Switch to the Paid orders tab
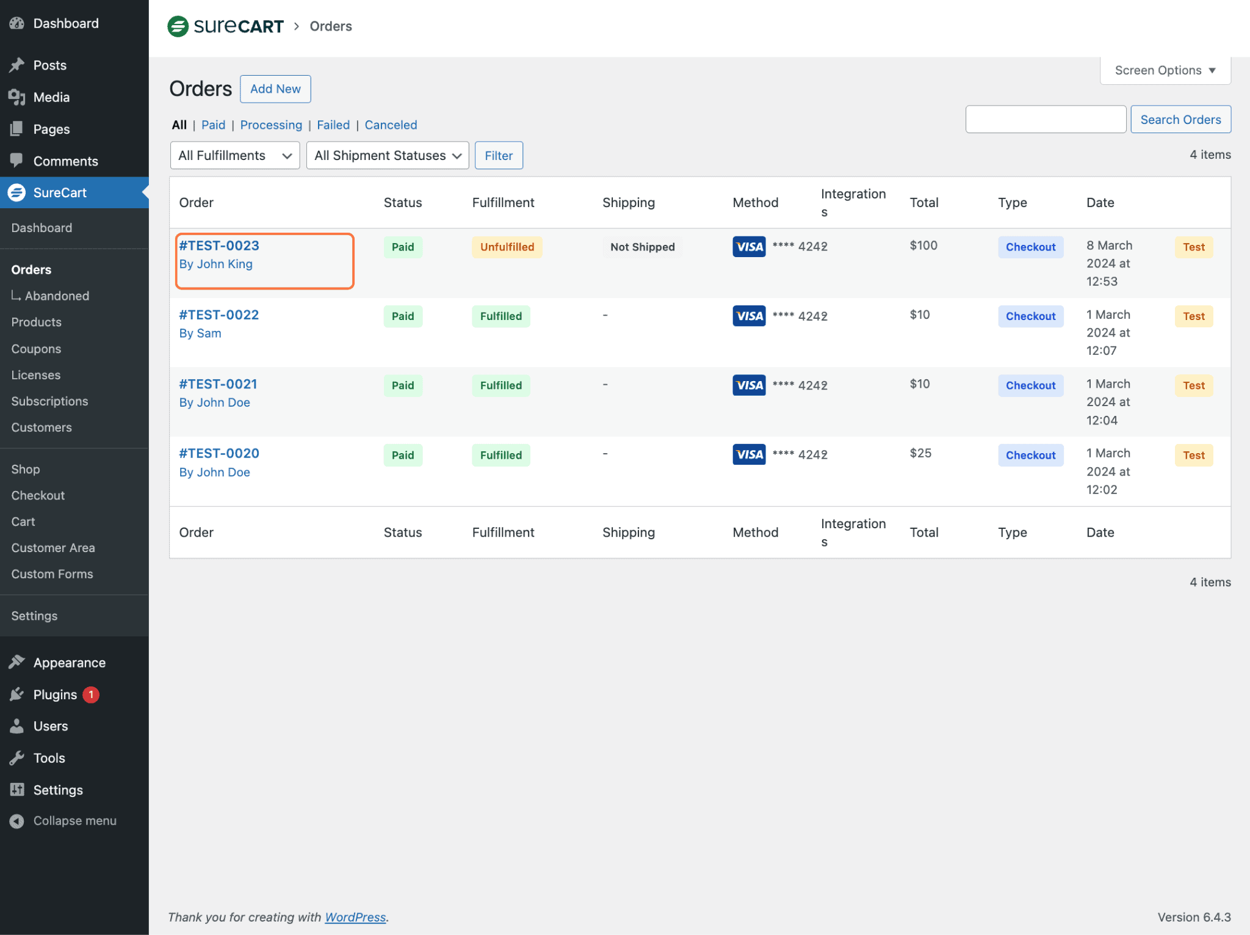The width and height of the screenshot is (1250, 935). pyautogui.click(x=213, y=125)
